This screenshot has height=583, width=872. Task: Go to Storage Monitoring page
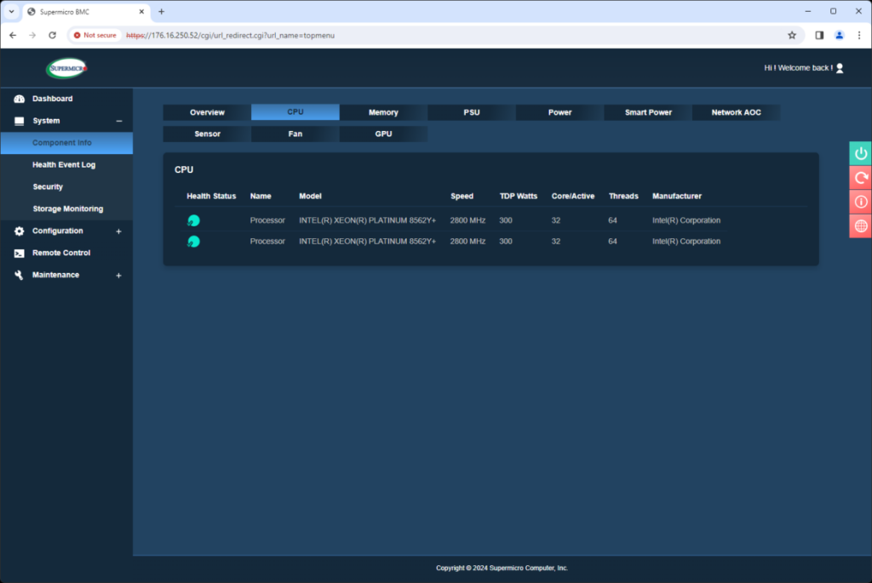pos(68,209)
